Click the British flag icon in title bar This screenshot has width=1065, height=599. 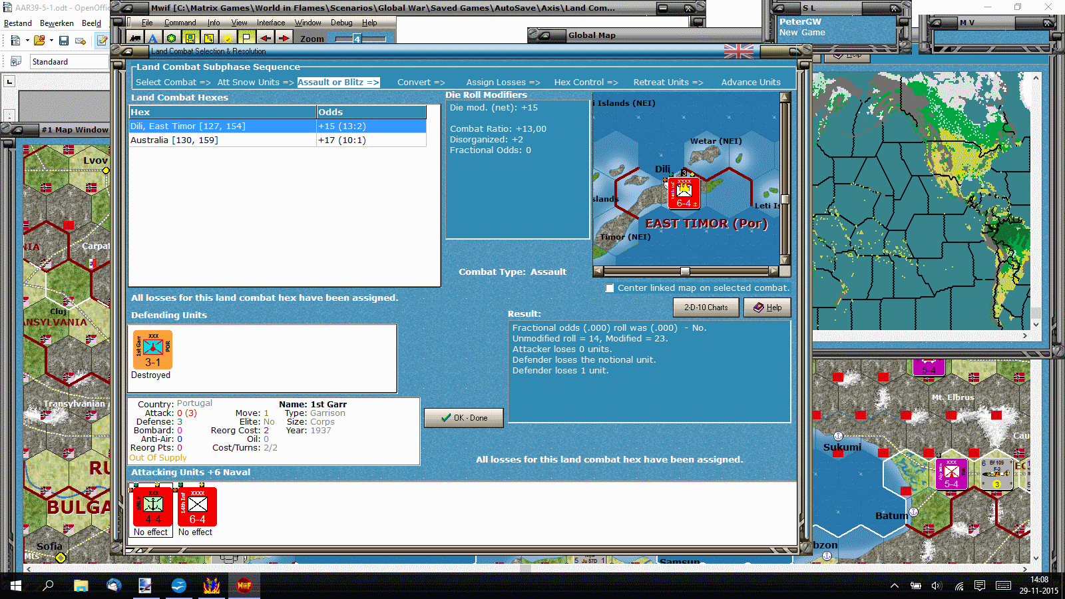pyautogui.click(x=739, y=51)
